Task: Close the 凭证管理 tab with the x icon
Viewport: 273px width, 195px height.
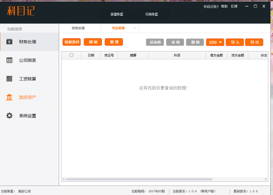Action: pos(135,28)
